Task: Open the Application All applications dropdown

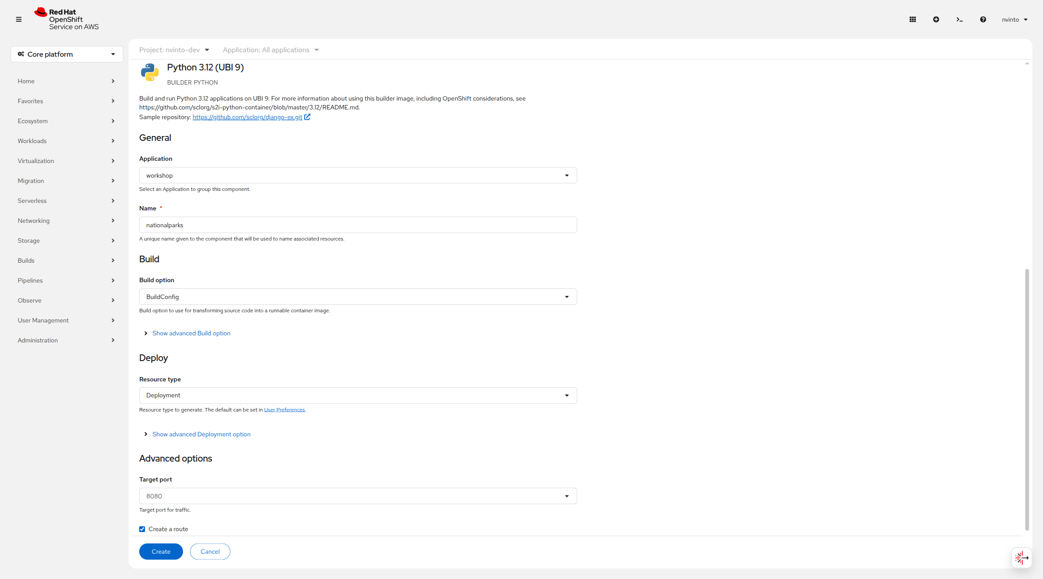Action: pos(271,50)
